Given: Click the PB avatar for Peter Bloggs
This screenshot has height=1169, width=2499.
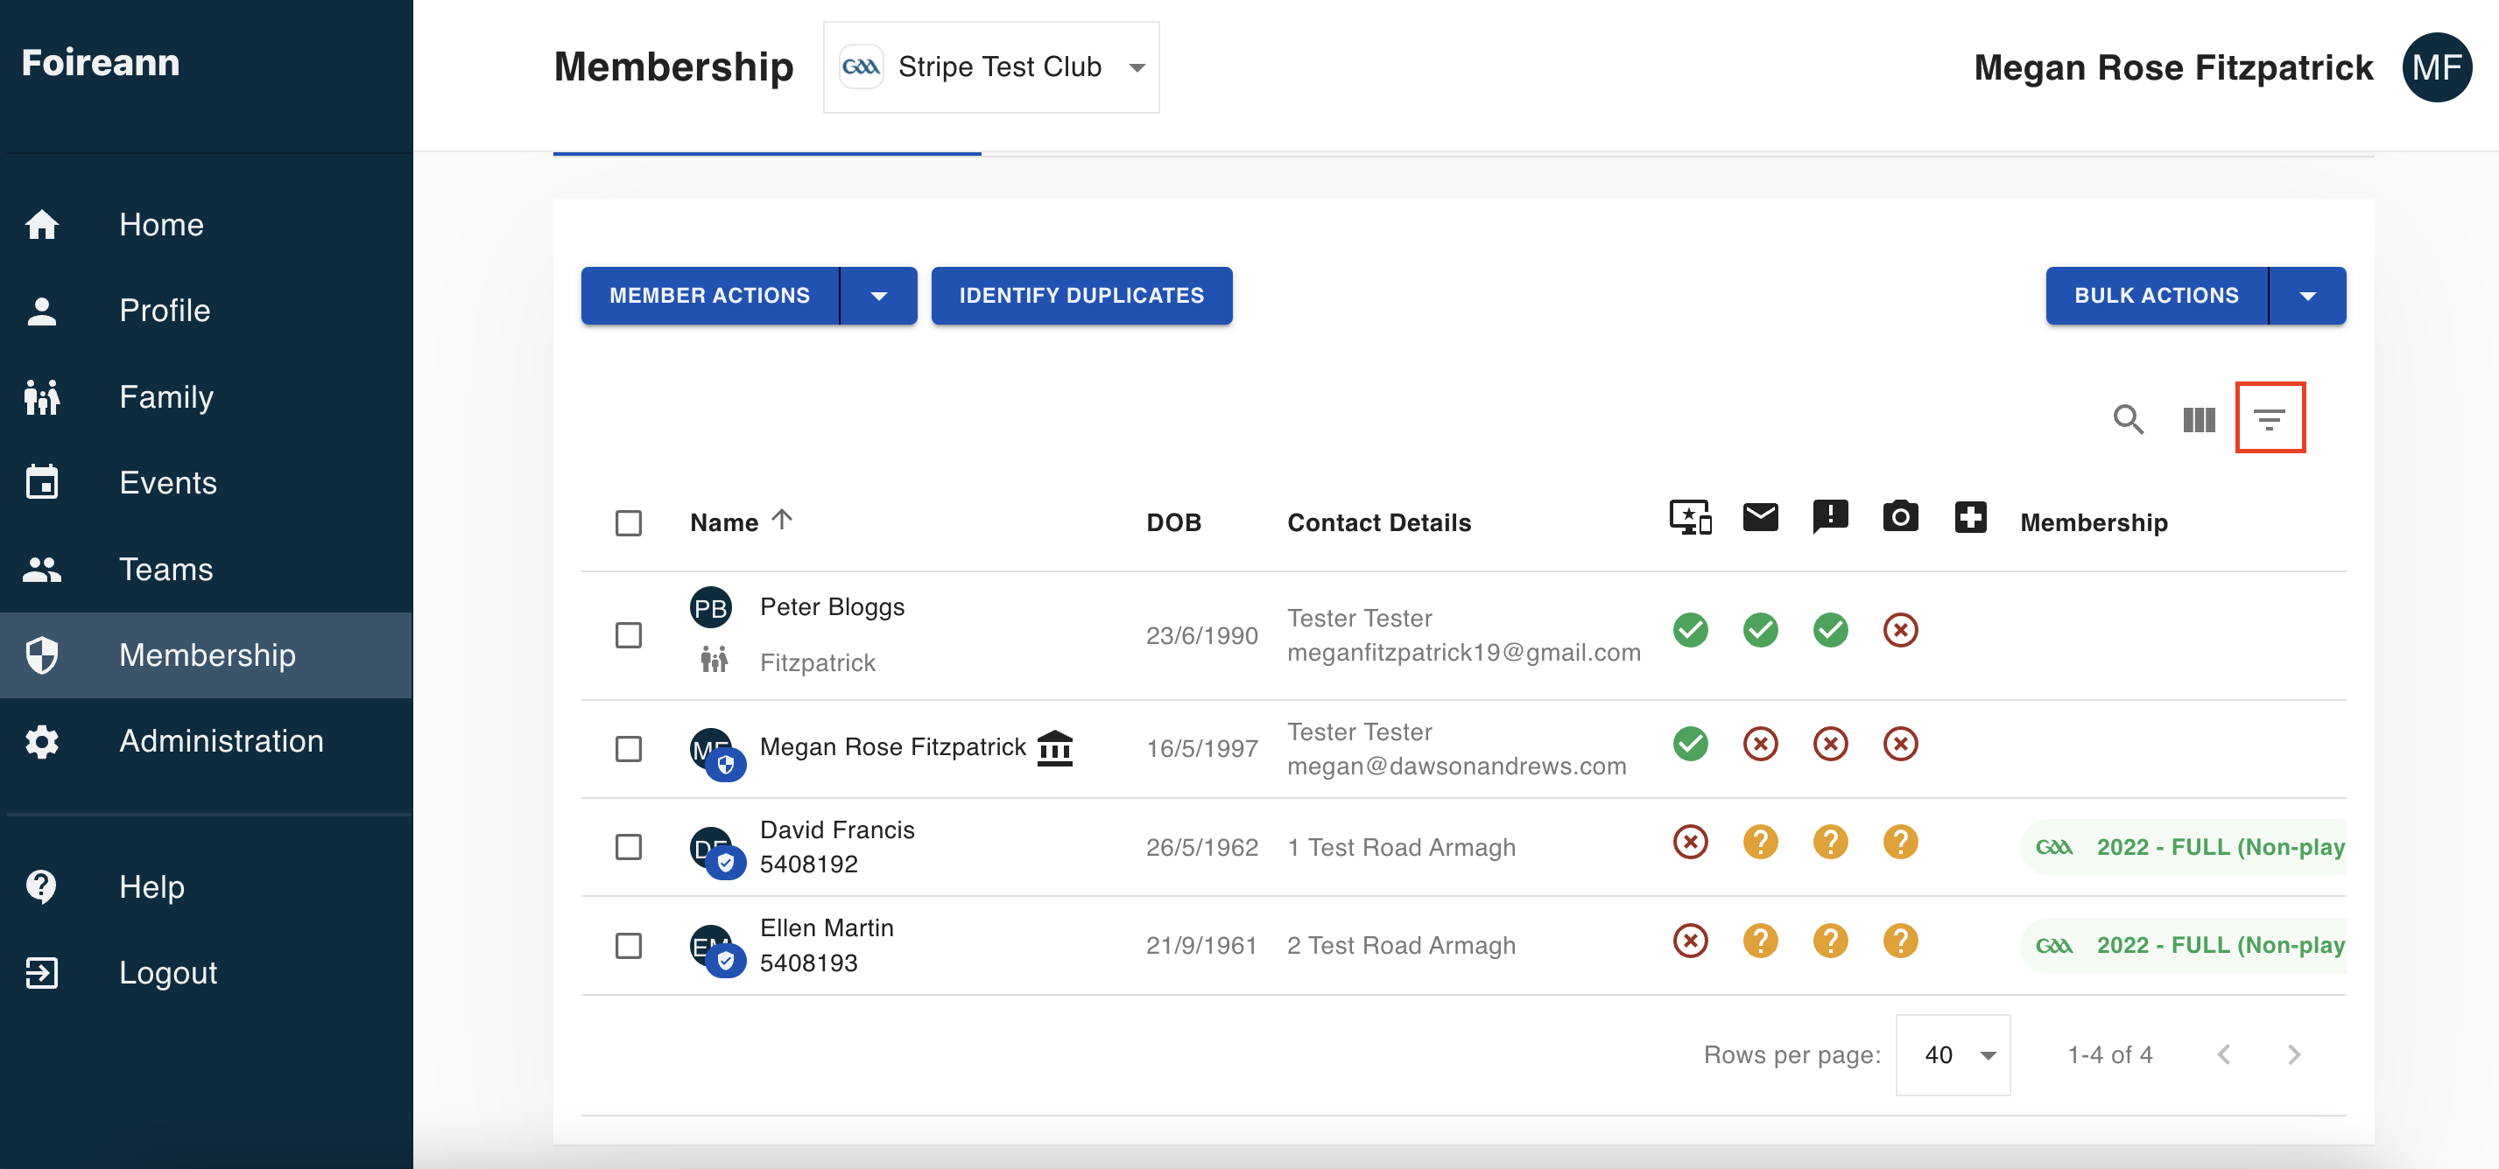Looking at the screenshot, I should point(710,608).
